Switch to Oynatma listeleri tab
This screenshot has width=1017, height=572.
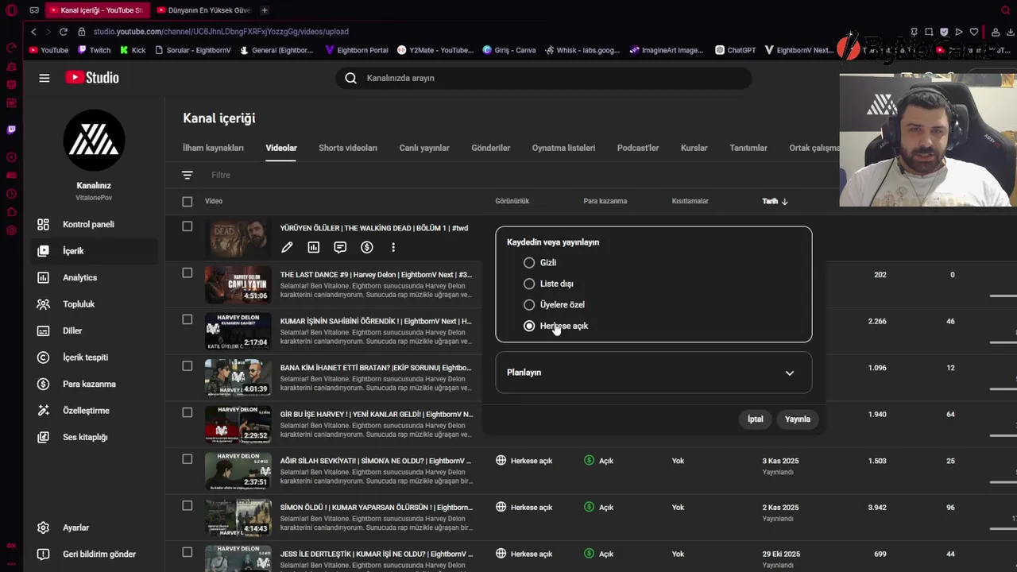(563, 148)
